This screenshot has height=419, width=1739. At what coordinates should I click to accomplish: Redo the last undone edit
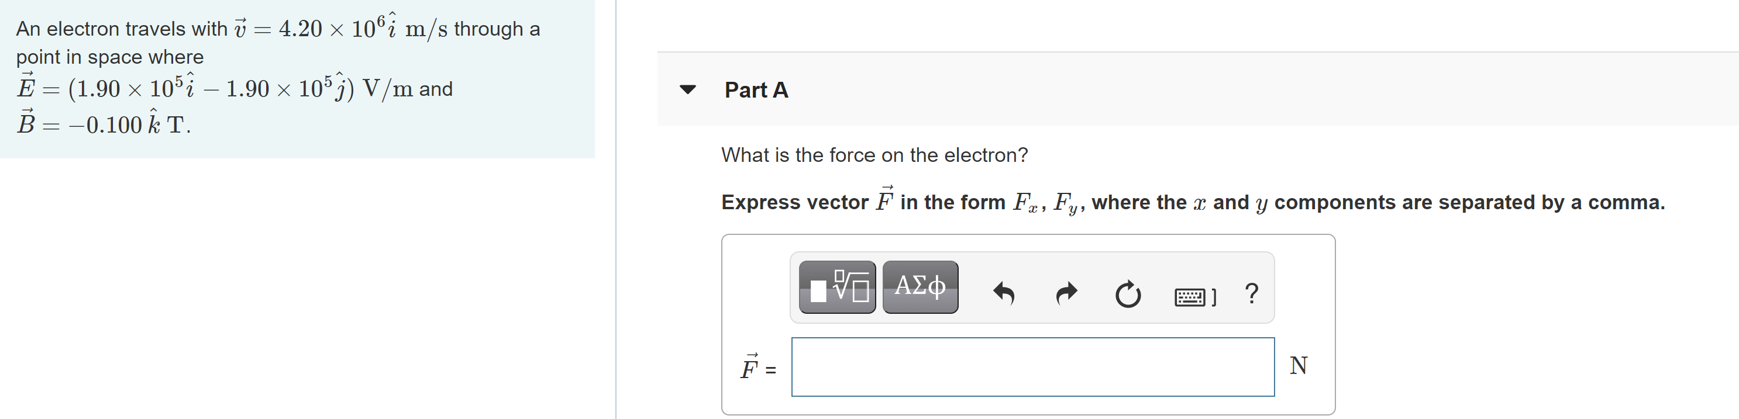[x=1067, y=294]
